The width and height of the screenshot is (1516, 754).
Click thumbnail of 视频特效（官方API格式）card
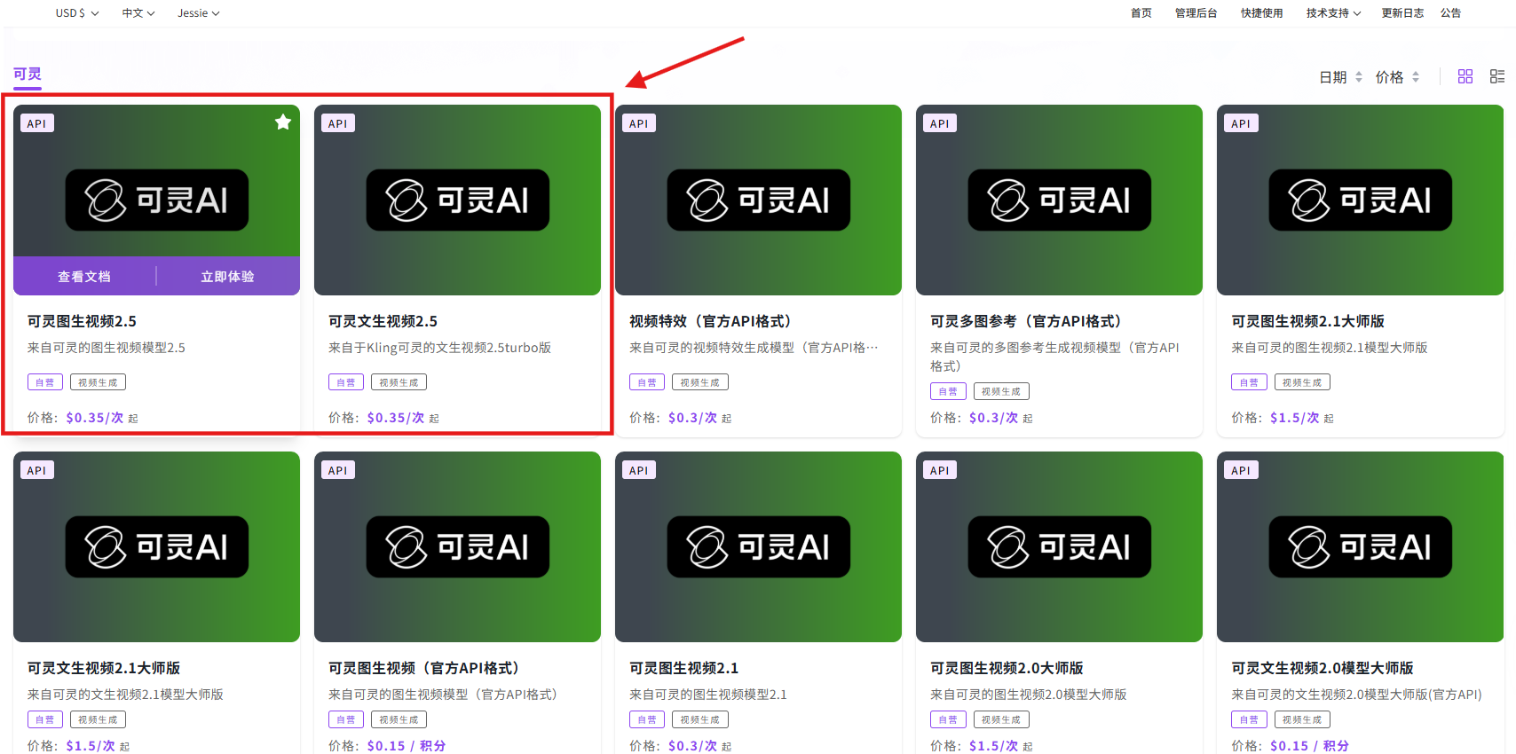pyautogui.click(x=758, y=200)
